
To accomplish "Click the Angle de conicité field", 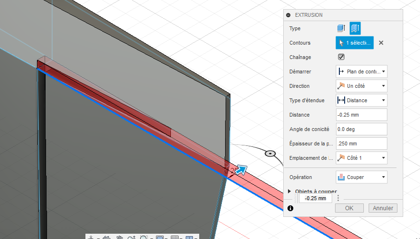I will coord(361,129).
